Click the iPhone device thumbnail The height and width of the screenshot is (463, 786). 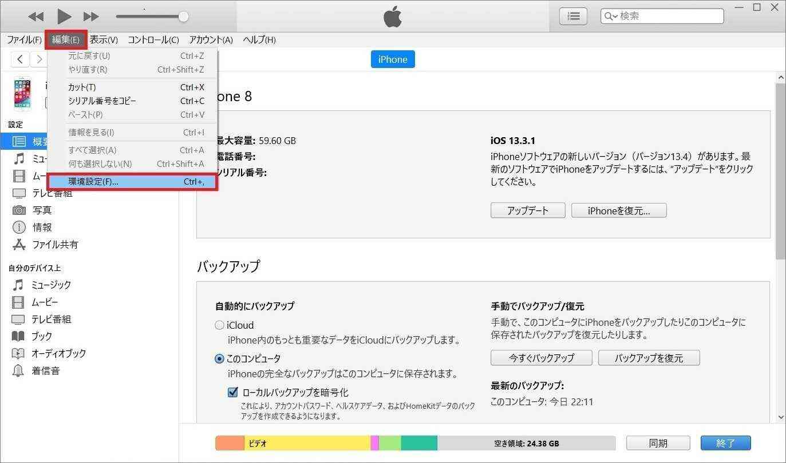[x=23, y=93]
